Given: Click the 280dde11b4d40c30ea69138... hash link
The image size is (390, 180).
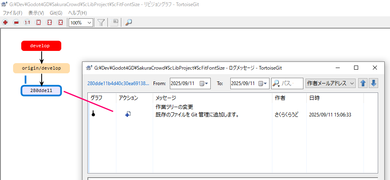Looking at the screenshot, I should pyautogui.click(x=118, y=83).
